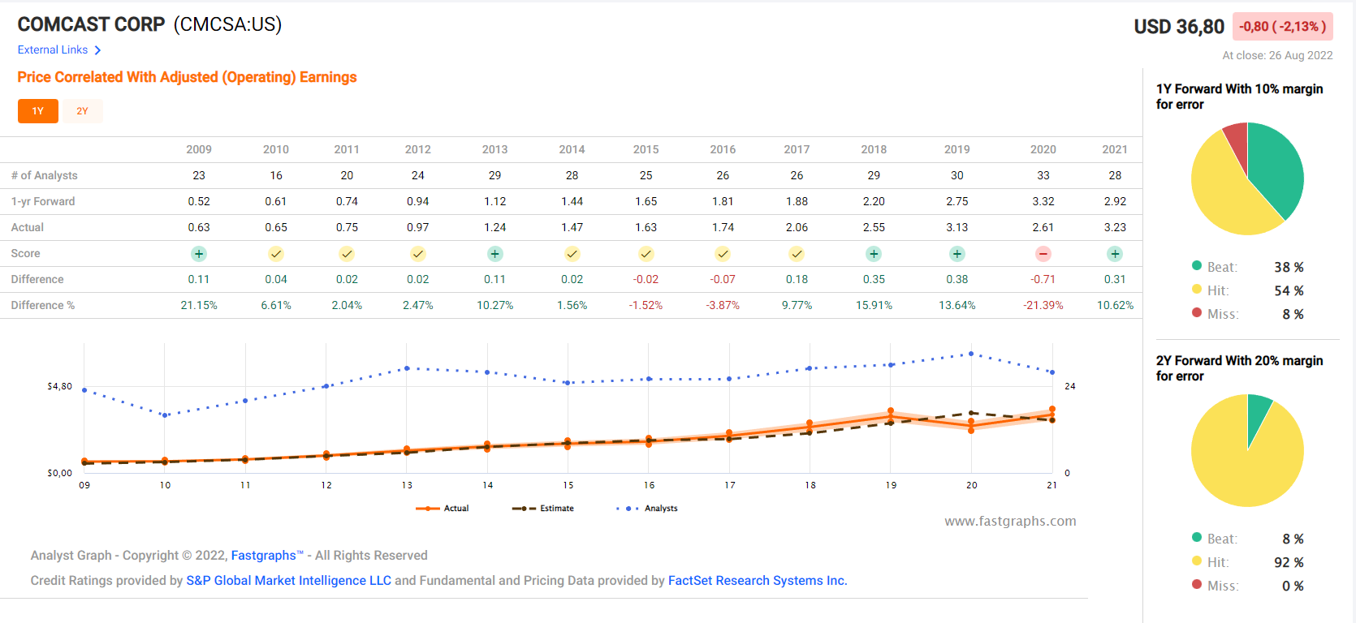Click the 2020 Analysts data point on chart

coord(971,354)
